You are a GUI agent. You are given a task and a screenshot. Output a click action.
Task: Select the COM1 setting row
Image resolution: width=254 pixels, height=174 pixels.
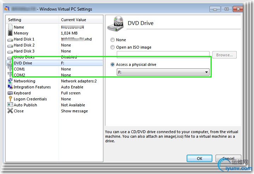click(x=54, y=69)
